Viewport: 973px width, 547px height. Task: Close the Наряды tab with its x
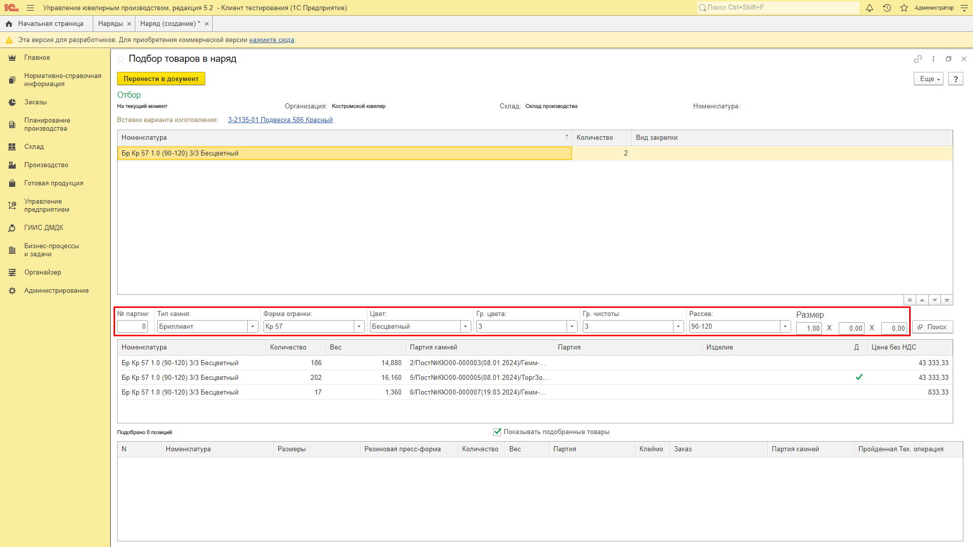pyautogui.click(x=129, y=24)
